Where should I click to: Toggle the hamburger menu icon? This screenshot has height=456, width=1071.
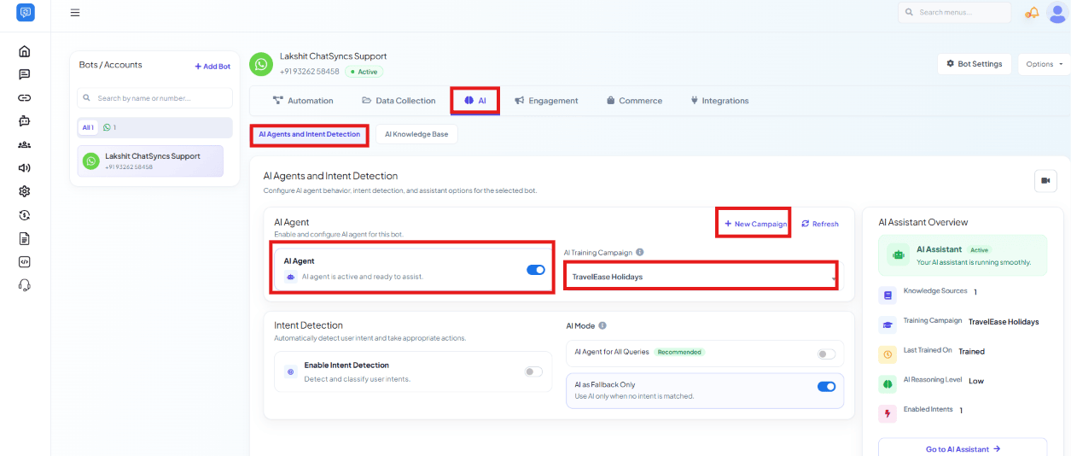point(75,13)
